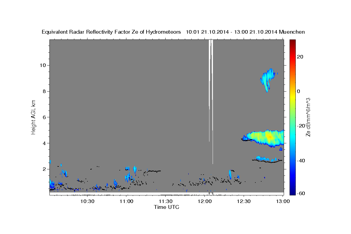This screenshot has height=234, width=351.
Task: Click the colorbar label '-20'
Action: coord(301,126)
